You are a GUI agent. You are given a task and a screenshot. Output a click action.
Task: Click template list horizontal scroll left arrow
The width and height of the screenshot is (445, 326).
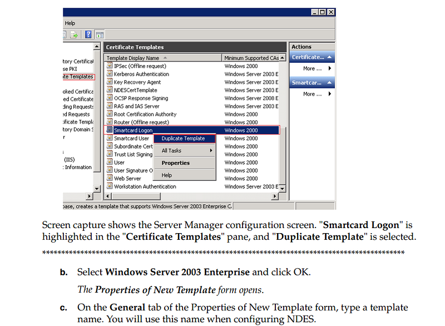[108, 196]
